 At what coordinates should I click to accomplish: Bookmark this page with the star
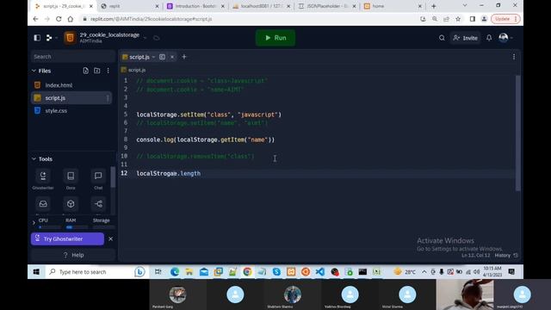458,19
